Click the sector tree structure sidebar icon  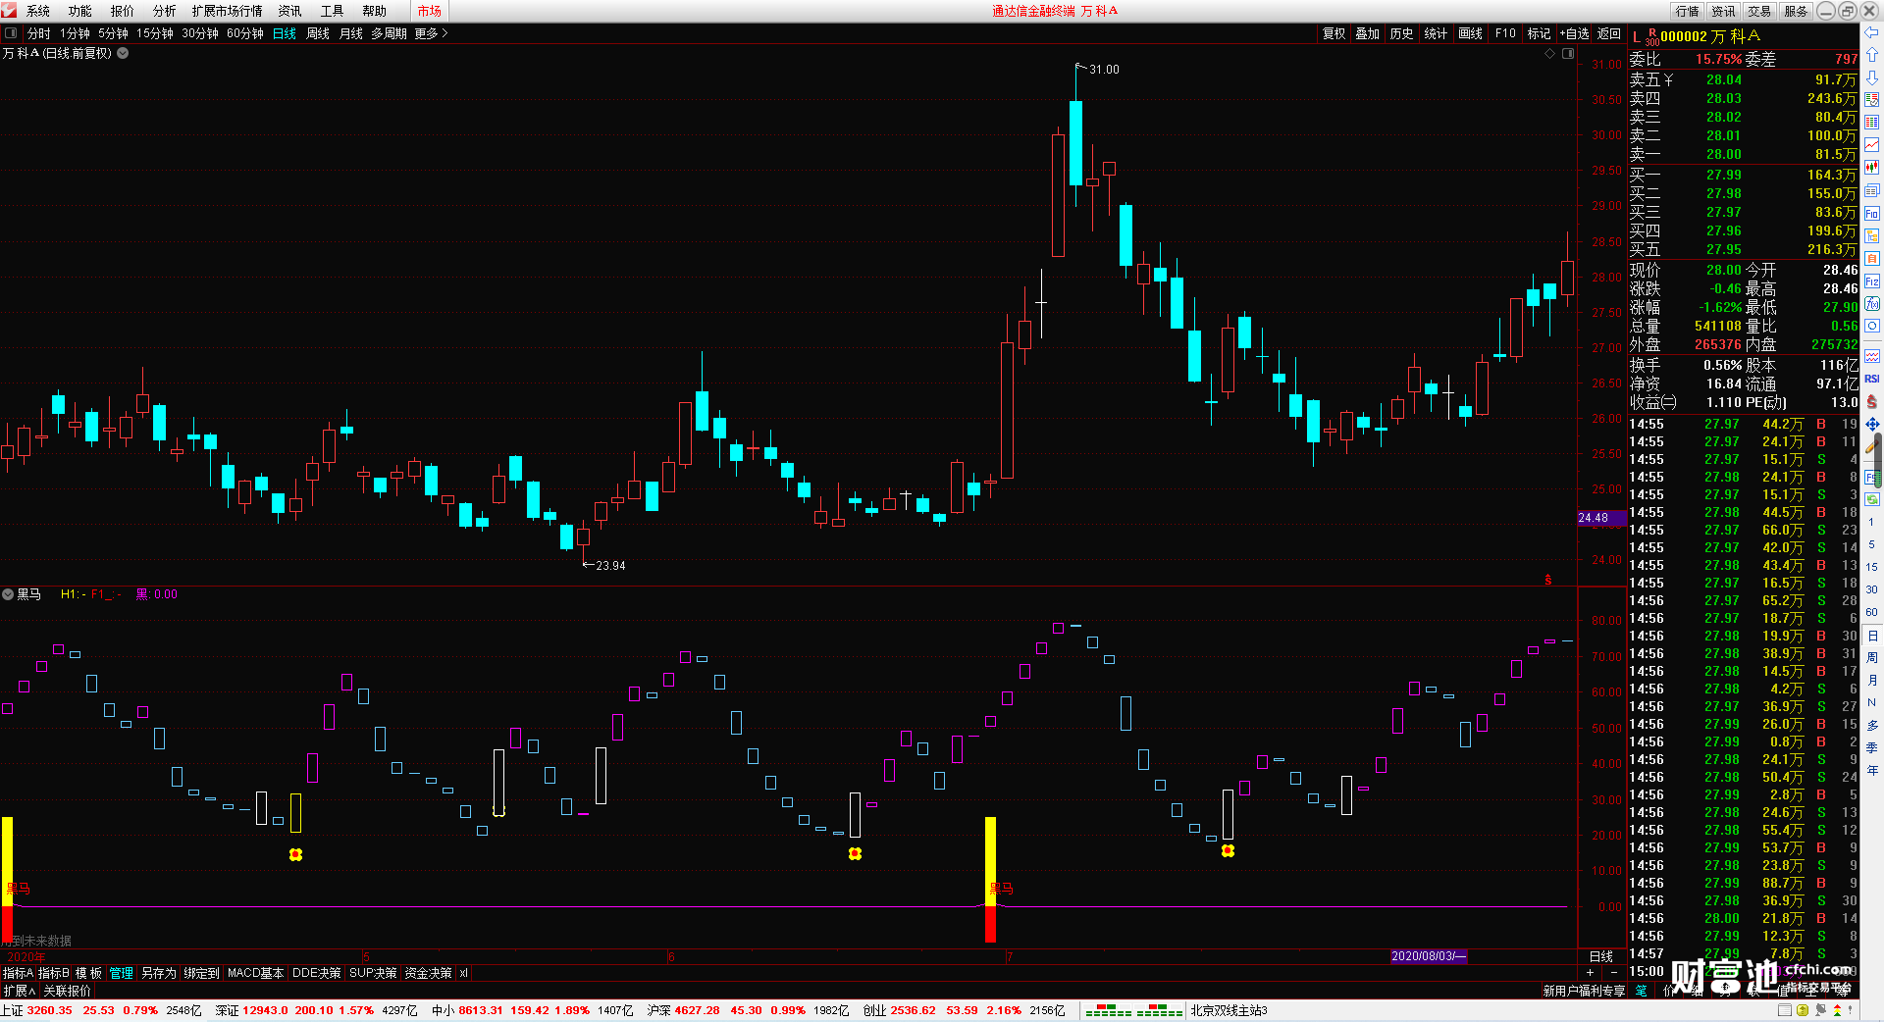tap(1872, 235)
